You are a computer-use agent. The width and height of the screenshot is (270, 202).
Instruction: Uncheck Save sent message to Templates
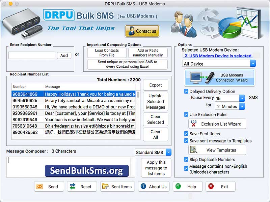[186, 141]
